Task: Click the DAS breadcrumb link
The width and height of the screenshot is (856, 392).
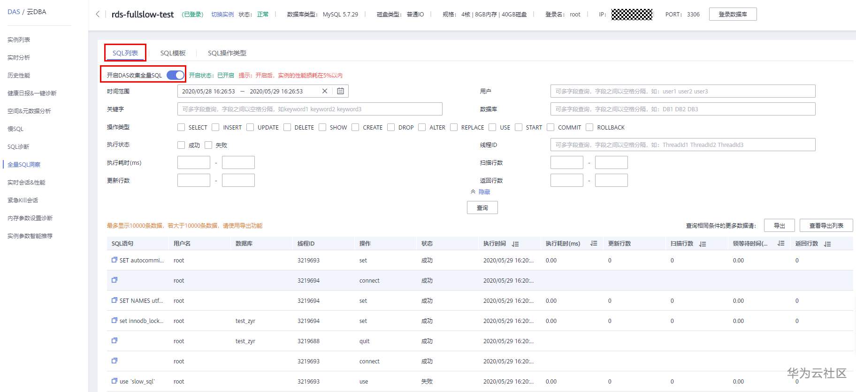Action: coord(14,12)
